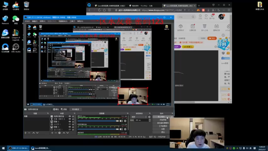
Task: Open the QQ browser desktop shortcut
Action: (x=5, y=48)
